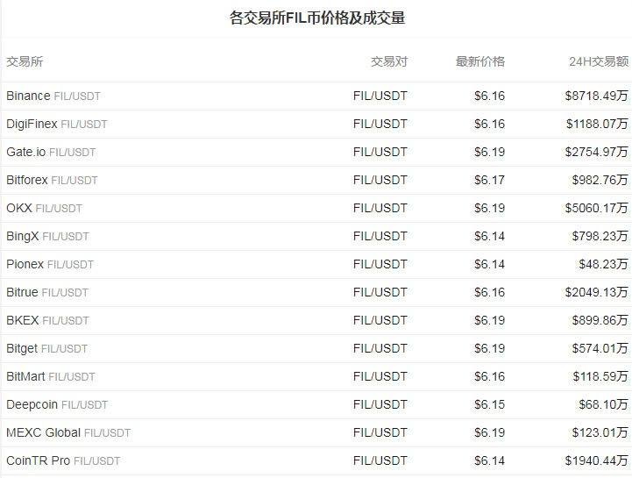Click the 交易所 column header
The width and height of the screenshot is (632, 478).
[x=25, y=61]
